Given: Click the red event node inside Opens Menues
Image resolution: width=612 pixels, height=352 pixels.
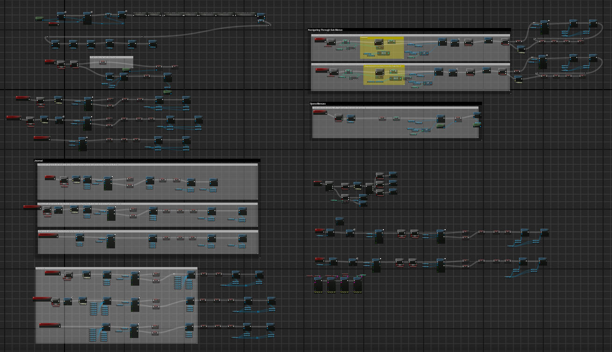Looking at the screenshot, I should point(320,113).
